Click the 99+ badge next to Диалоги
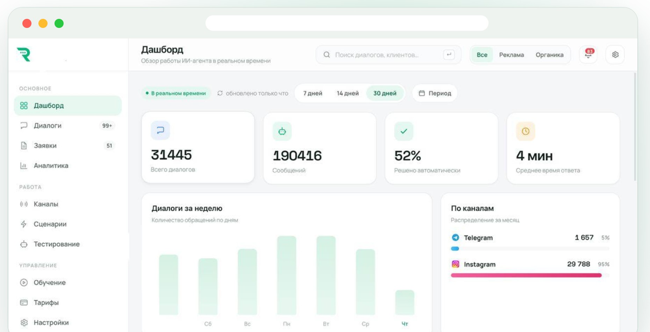 (x=107, y=126)
